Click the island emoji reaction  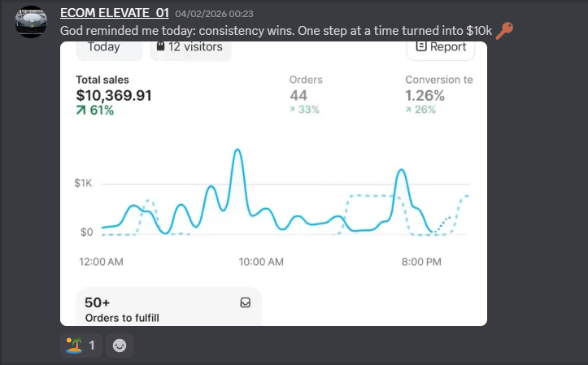(x=75, y=345)
